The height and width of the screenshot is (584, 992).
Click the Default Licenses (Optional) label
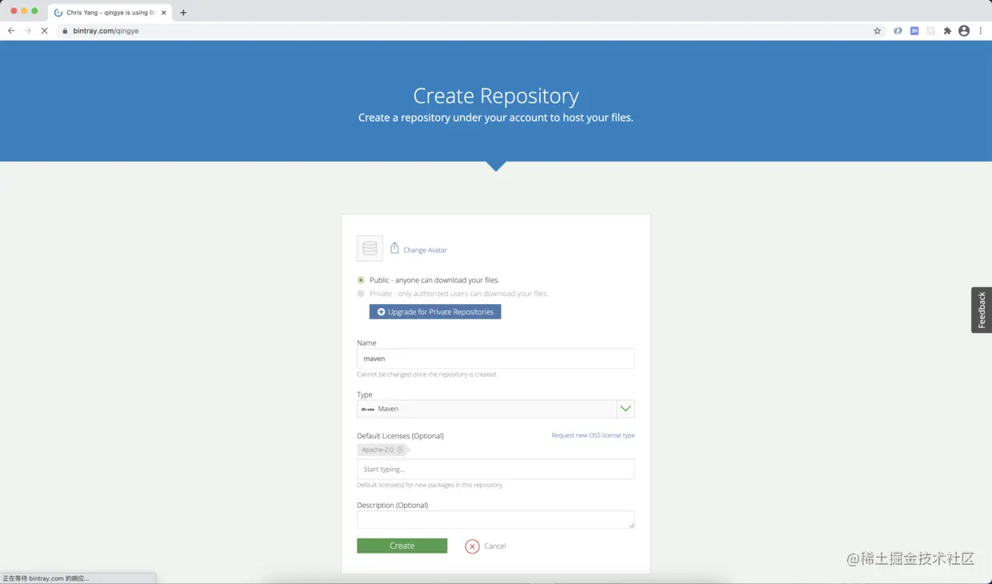click(x=400, y=436)
